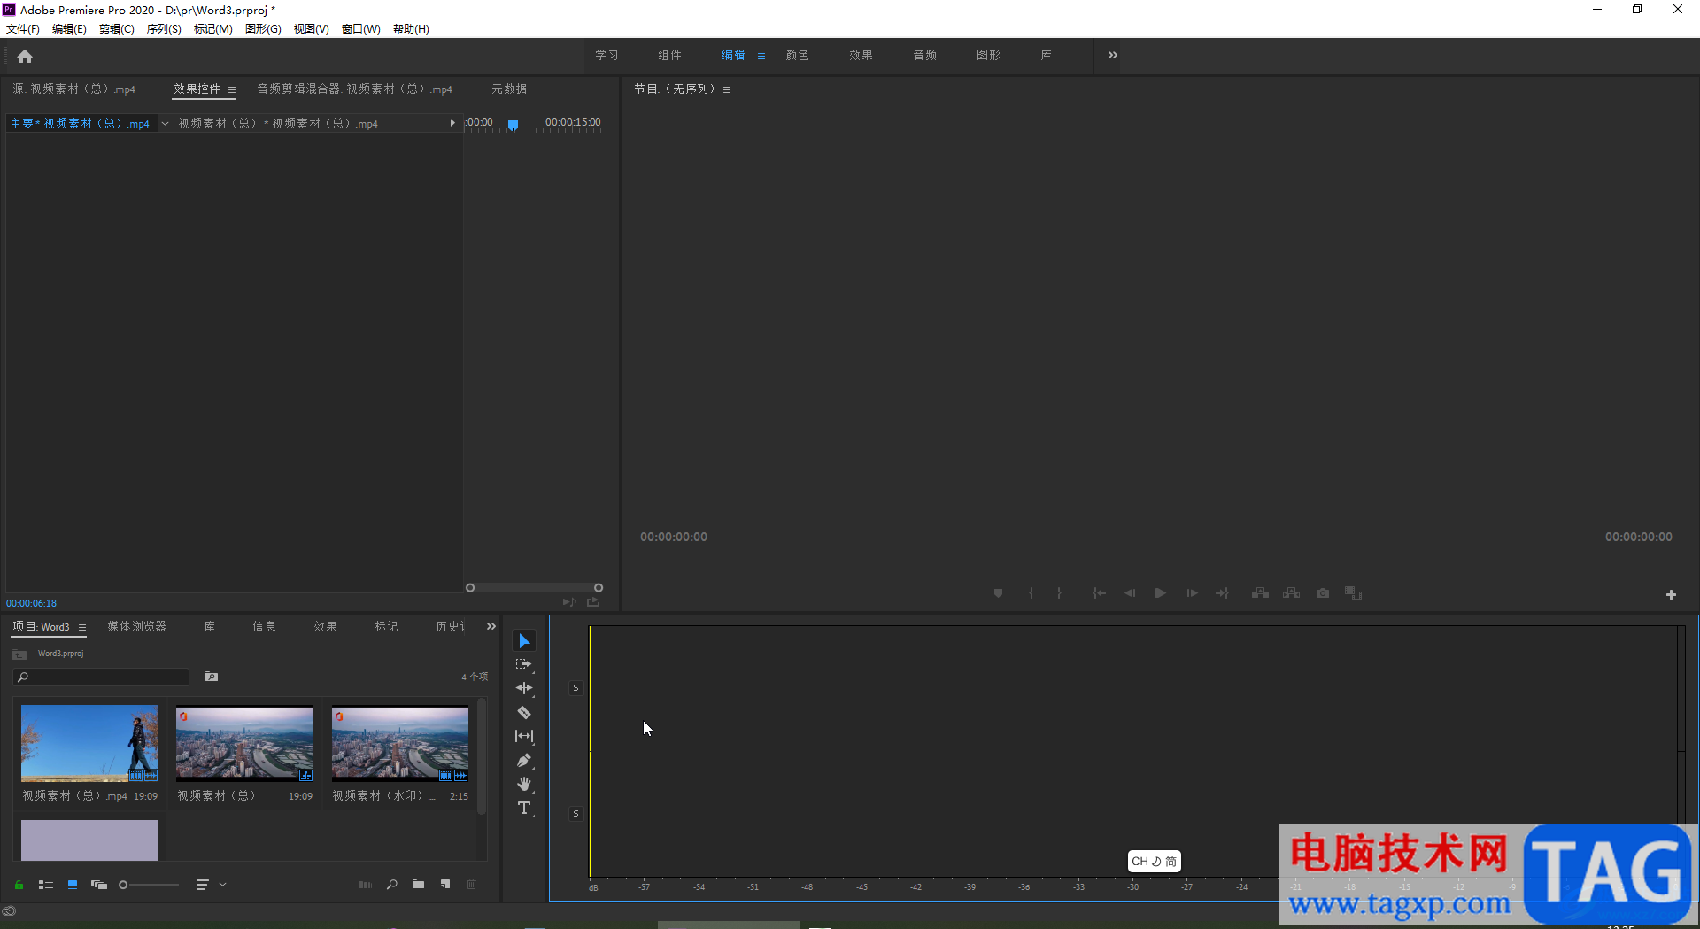Screen dimensions: 1700x929
Task: Click Export frame icon in Effect Controls
Action: tap(593, 602)
